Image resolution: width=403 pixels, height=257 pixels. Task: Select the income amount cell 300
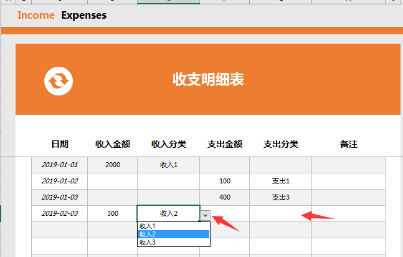[113, 213]
